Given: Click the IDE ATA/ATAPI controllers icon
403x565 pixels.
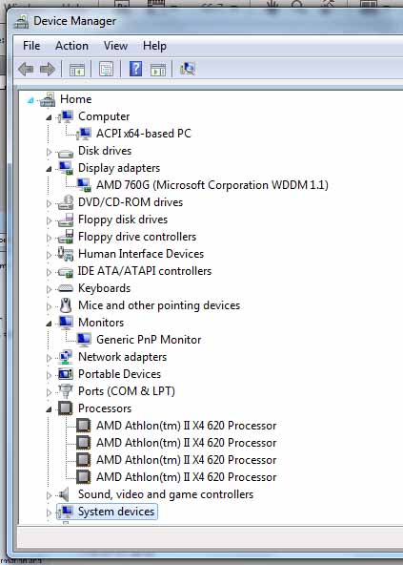Looking at the screenshot, I should click(66, 272).
